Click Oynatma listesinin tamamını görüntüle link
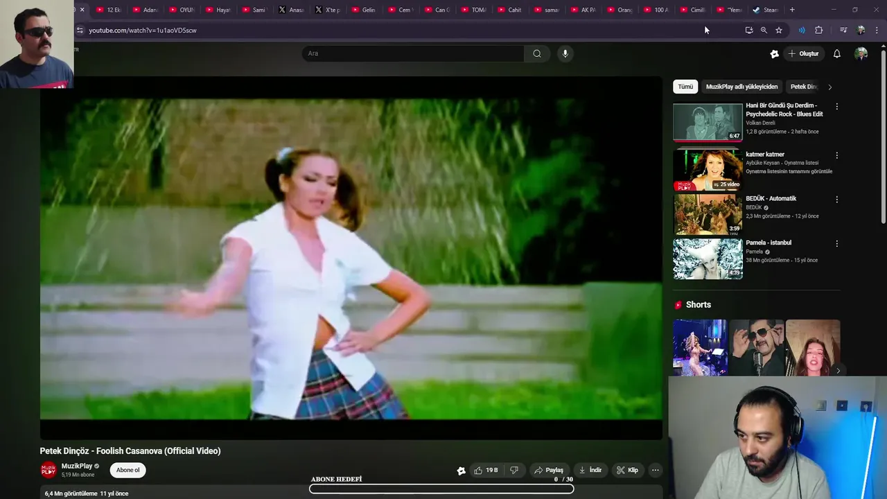This screenshot has height=499, width=887. coord(789,171)
